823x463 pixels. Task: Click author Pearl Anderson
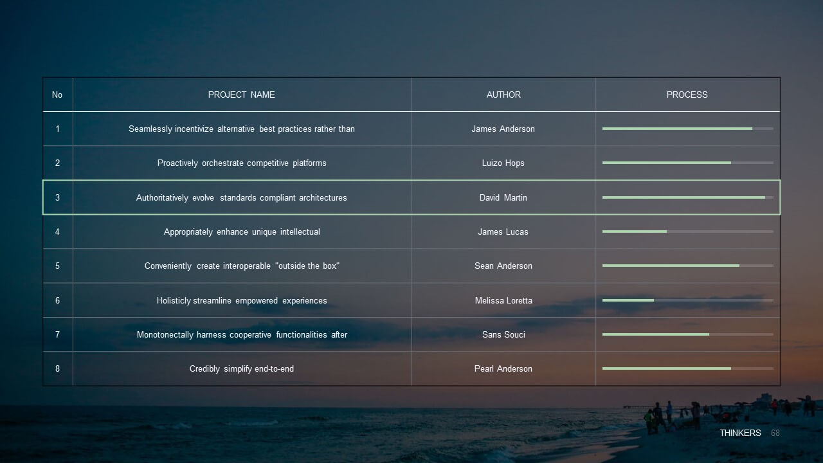click(503, 368)
